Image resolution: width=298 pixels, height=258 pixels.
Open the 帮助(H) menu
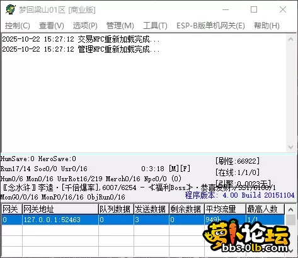click(x=266, y=26)
